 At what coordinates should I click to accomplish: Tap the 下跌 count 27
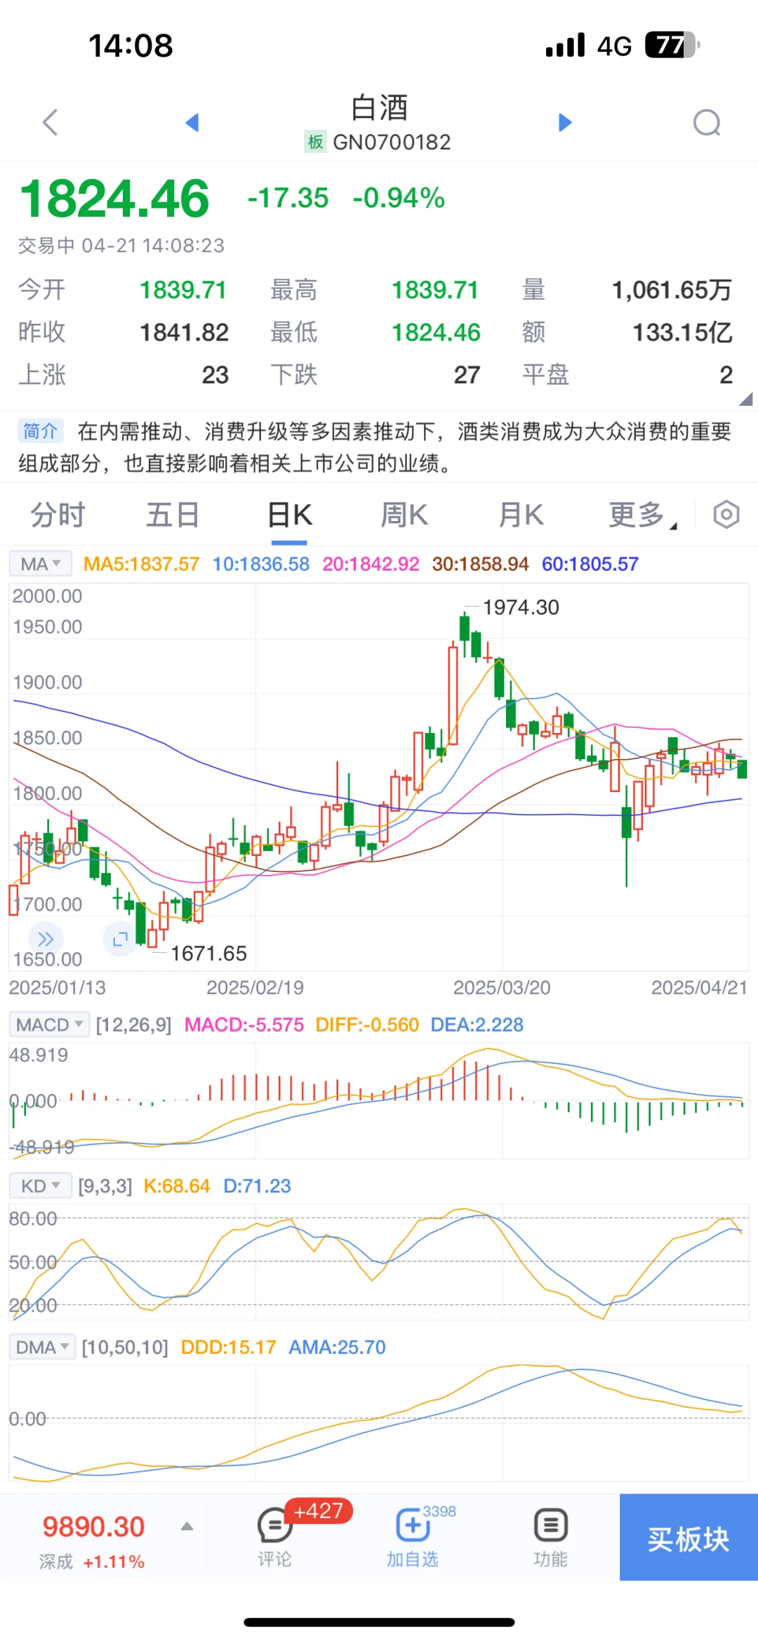pos(467,375)
